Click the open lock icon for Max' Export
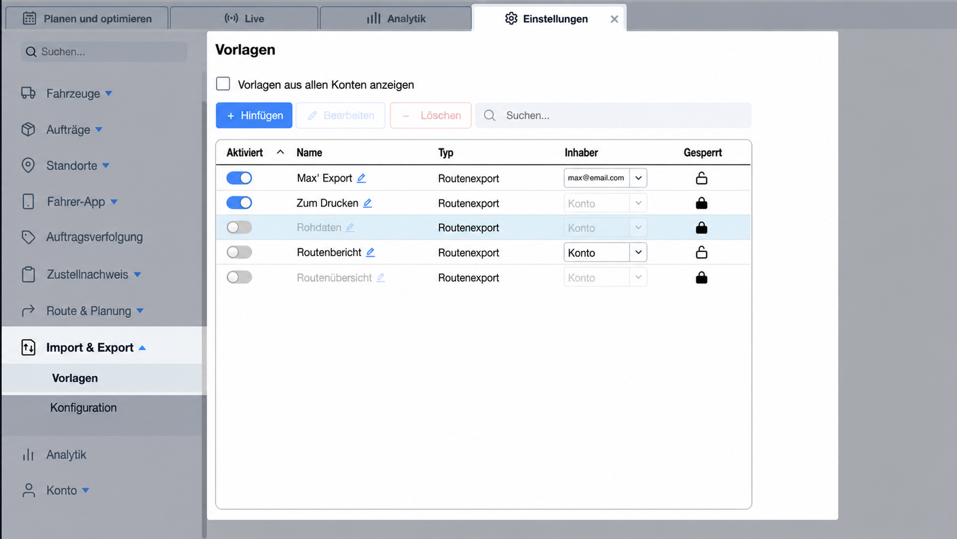 701,178
